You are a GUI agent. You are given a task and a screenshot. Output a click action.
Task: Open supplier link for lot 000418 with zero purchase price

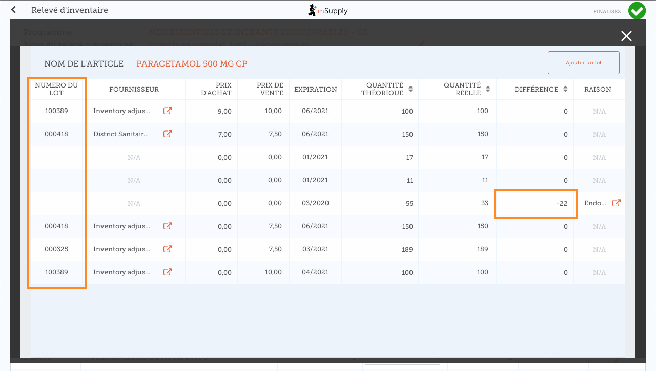click(167, 226)
